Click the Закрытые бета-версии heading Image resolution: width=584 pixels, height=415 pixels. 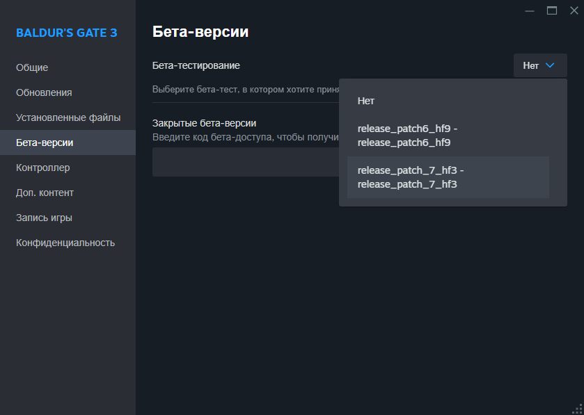(x=204, y=123)
